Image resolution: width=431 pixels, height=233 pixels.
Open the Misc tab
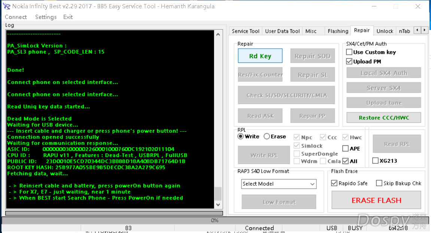(x=311, y=31)
